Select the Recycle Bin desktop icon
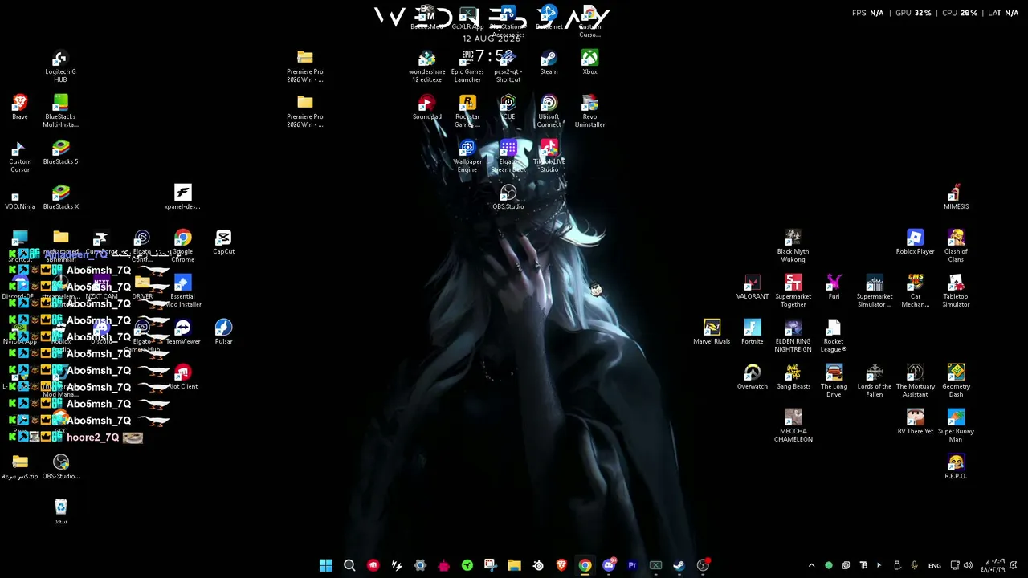Screen dimensions: 1028x578 pos(61,512)
